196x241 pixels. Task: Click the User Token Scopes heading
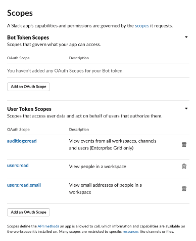pos(29,109)
